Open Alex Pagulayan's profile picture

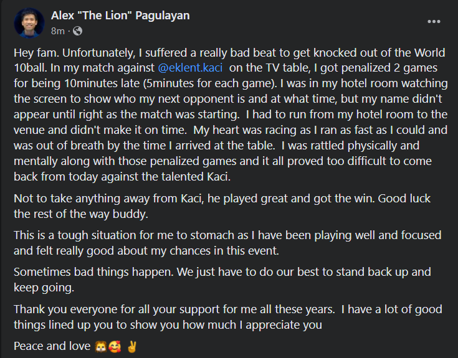click(29, 23)
